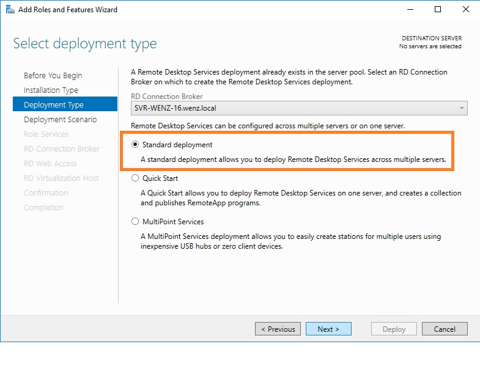
Task: Click the 'DESTINATION SERVER' label
Action: [432, 38]
